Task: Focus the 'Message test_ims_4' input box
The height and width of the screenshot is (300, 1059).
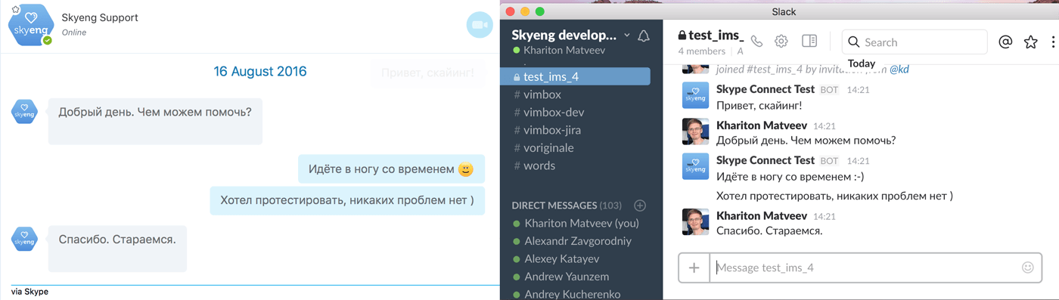Action: (875, 268)
